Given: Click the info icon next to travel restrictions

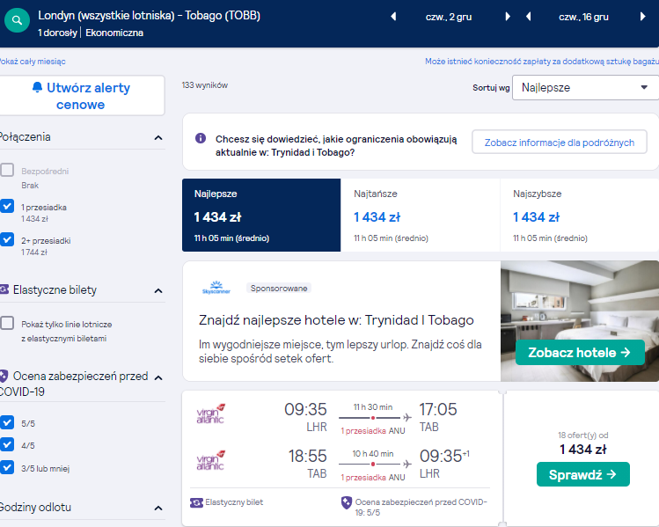Looking at the screenshot, I should (201, 138).
